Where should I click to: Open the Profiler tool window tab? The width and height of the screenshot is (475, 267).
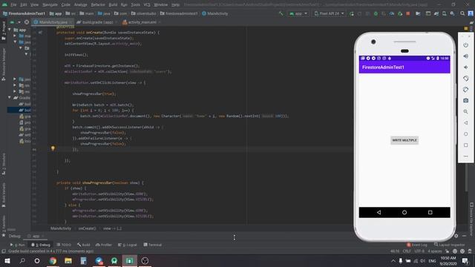pos(104,245)
